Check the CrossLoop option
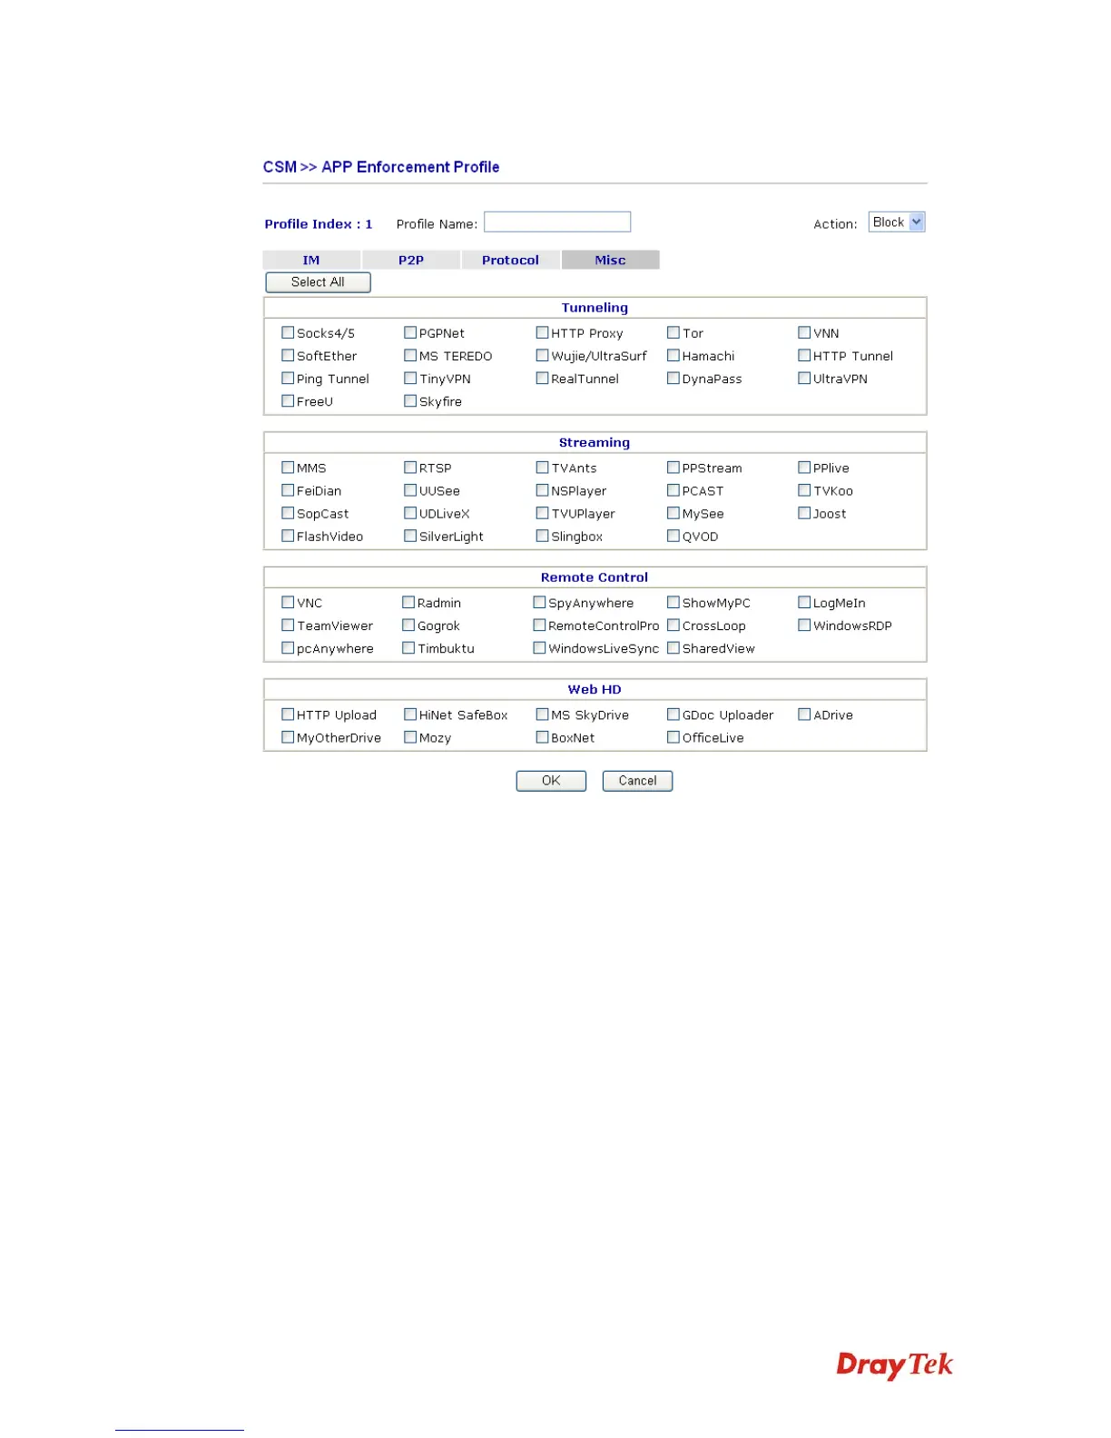 pyautogui.click(x=673, y=625)
